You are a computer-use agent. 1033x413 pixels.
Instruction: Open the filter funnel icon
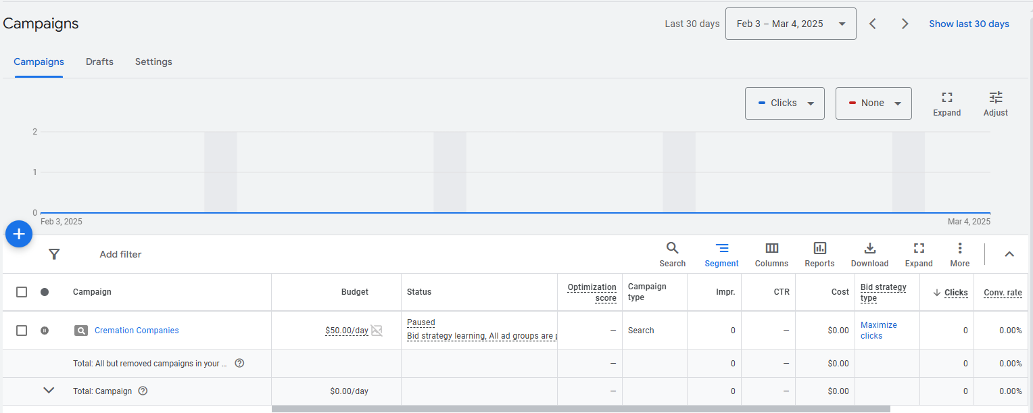55,254
